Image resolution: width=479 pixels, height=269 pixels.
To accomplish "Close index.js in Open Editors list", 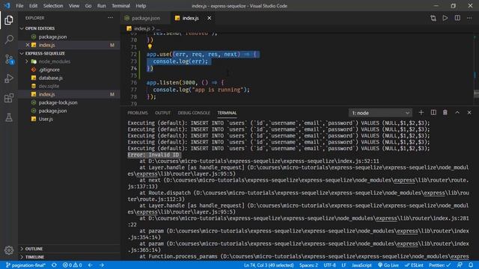I will coord(28,45).
